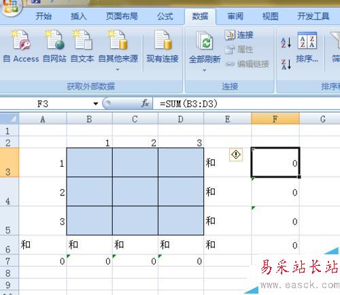This screenshot has height=295, width=340.
Task: Click cell F6 showing 0
Action: pyautogui.click(x=275, y=245)
